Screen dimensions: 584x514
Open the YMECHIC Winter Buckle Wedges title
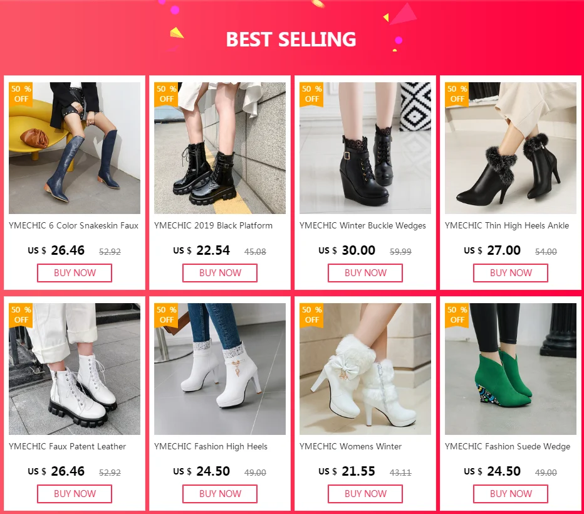[362, 226]
